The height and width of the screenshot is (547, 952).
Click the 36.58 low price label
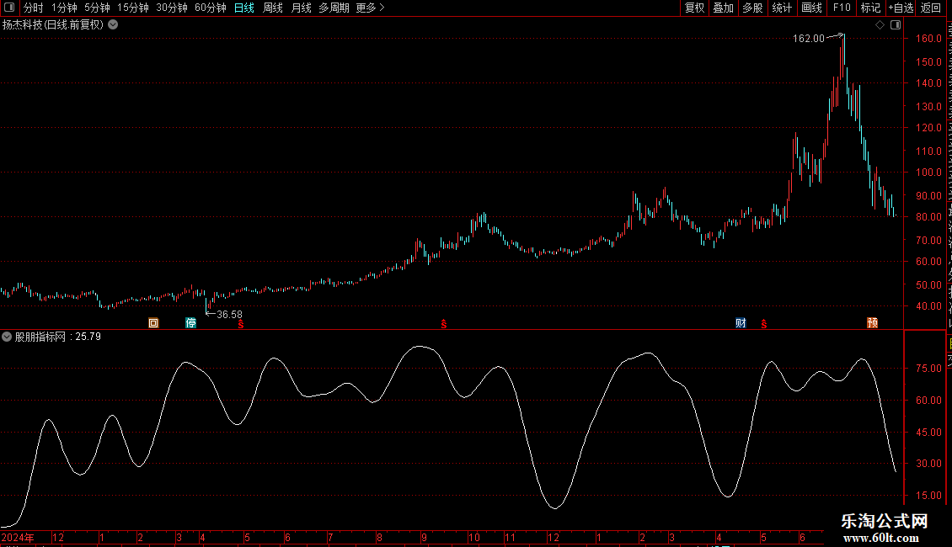point(229,314)
